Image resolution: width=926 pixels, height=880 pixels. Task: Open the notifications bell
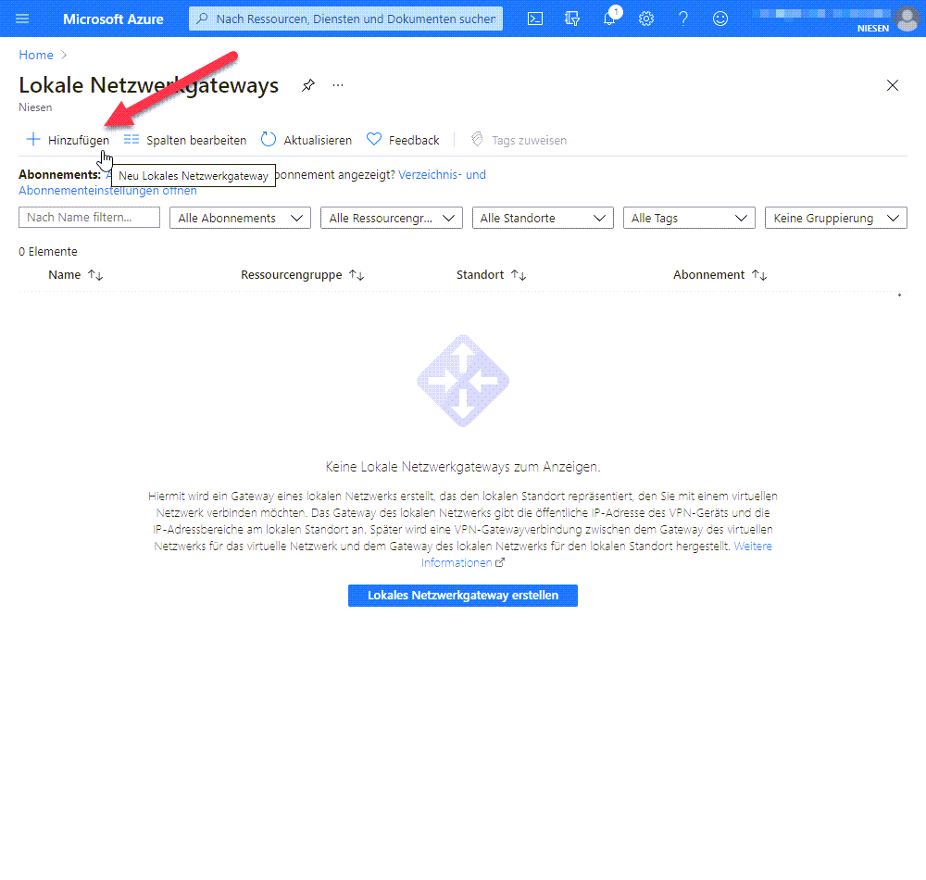coord(609,19)
